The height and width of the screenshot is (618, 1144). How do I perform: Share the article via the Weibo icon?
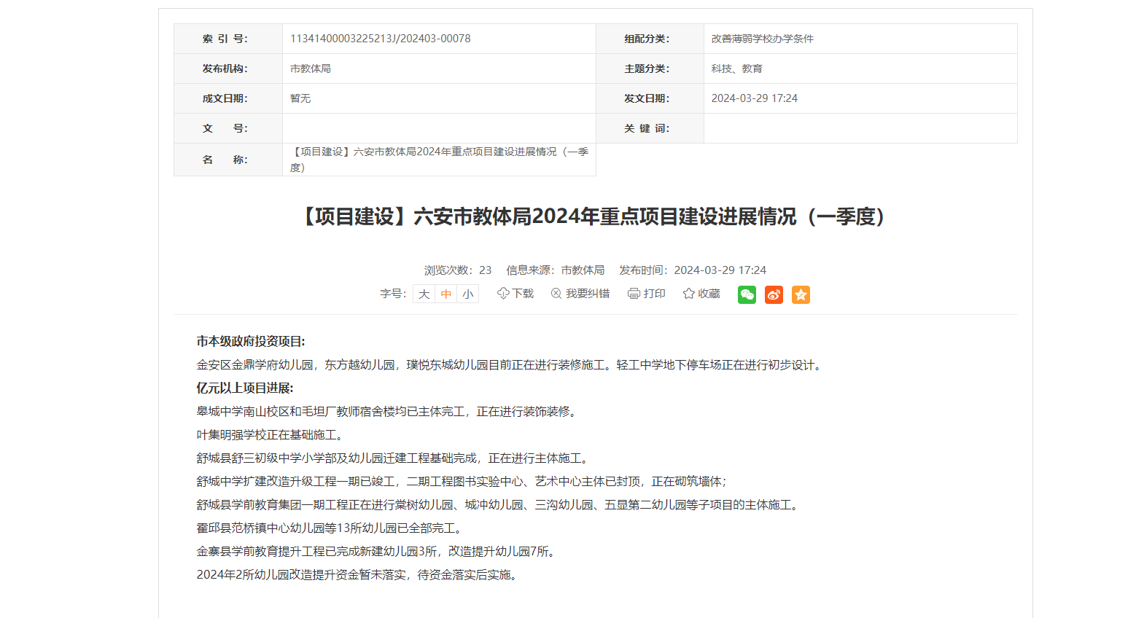[x=774, y=294]
